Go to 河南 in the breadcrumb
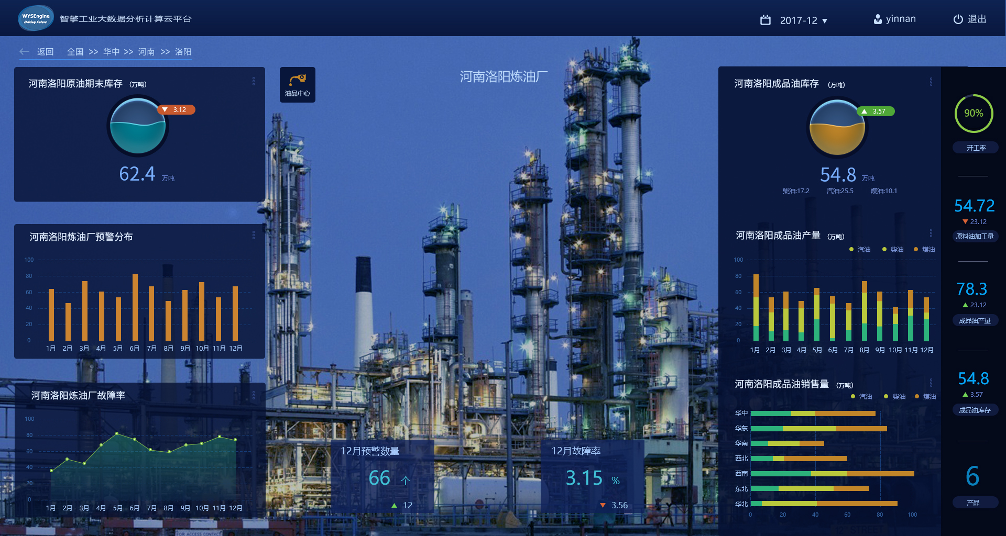The image size is (1006, 536). 146,52
